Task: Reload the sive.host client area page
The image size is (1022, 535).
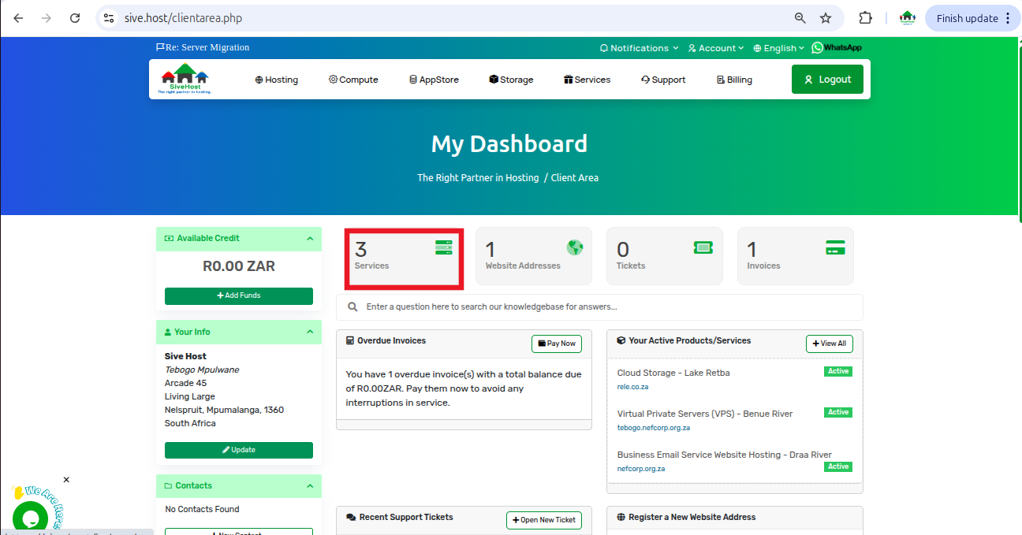Action: pos(75,18)
